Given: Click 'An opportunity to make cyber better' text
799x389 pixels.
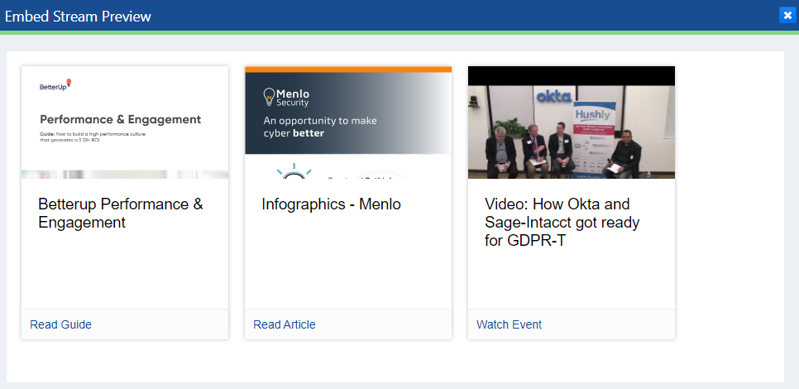Looking at the screenshot, I should 320,127.
